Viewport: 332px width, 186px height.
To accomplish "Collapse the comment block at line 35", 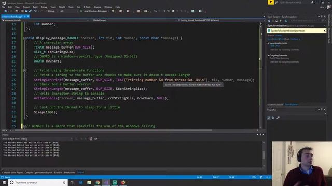I will click(x=24, y=126).
